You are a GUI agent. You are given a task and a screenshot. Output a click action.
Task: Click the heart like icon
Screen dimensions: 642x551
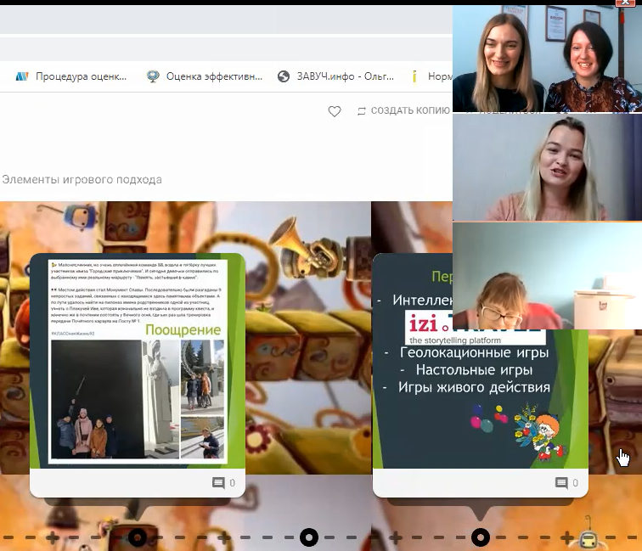pos(335,111)
